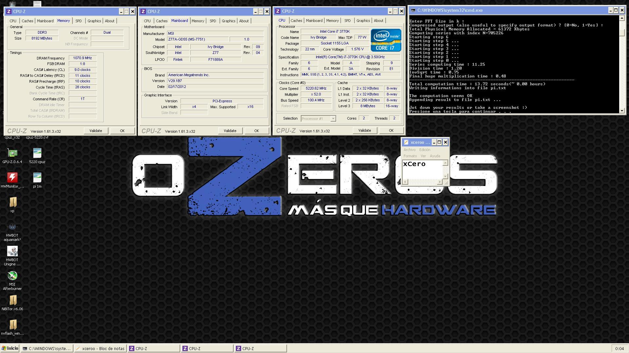This screenshot has height=353, width=629.
Task: Click Multiplier value x 52.0
Action: pos(316,94)
